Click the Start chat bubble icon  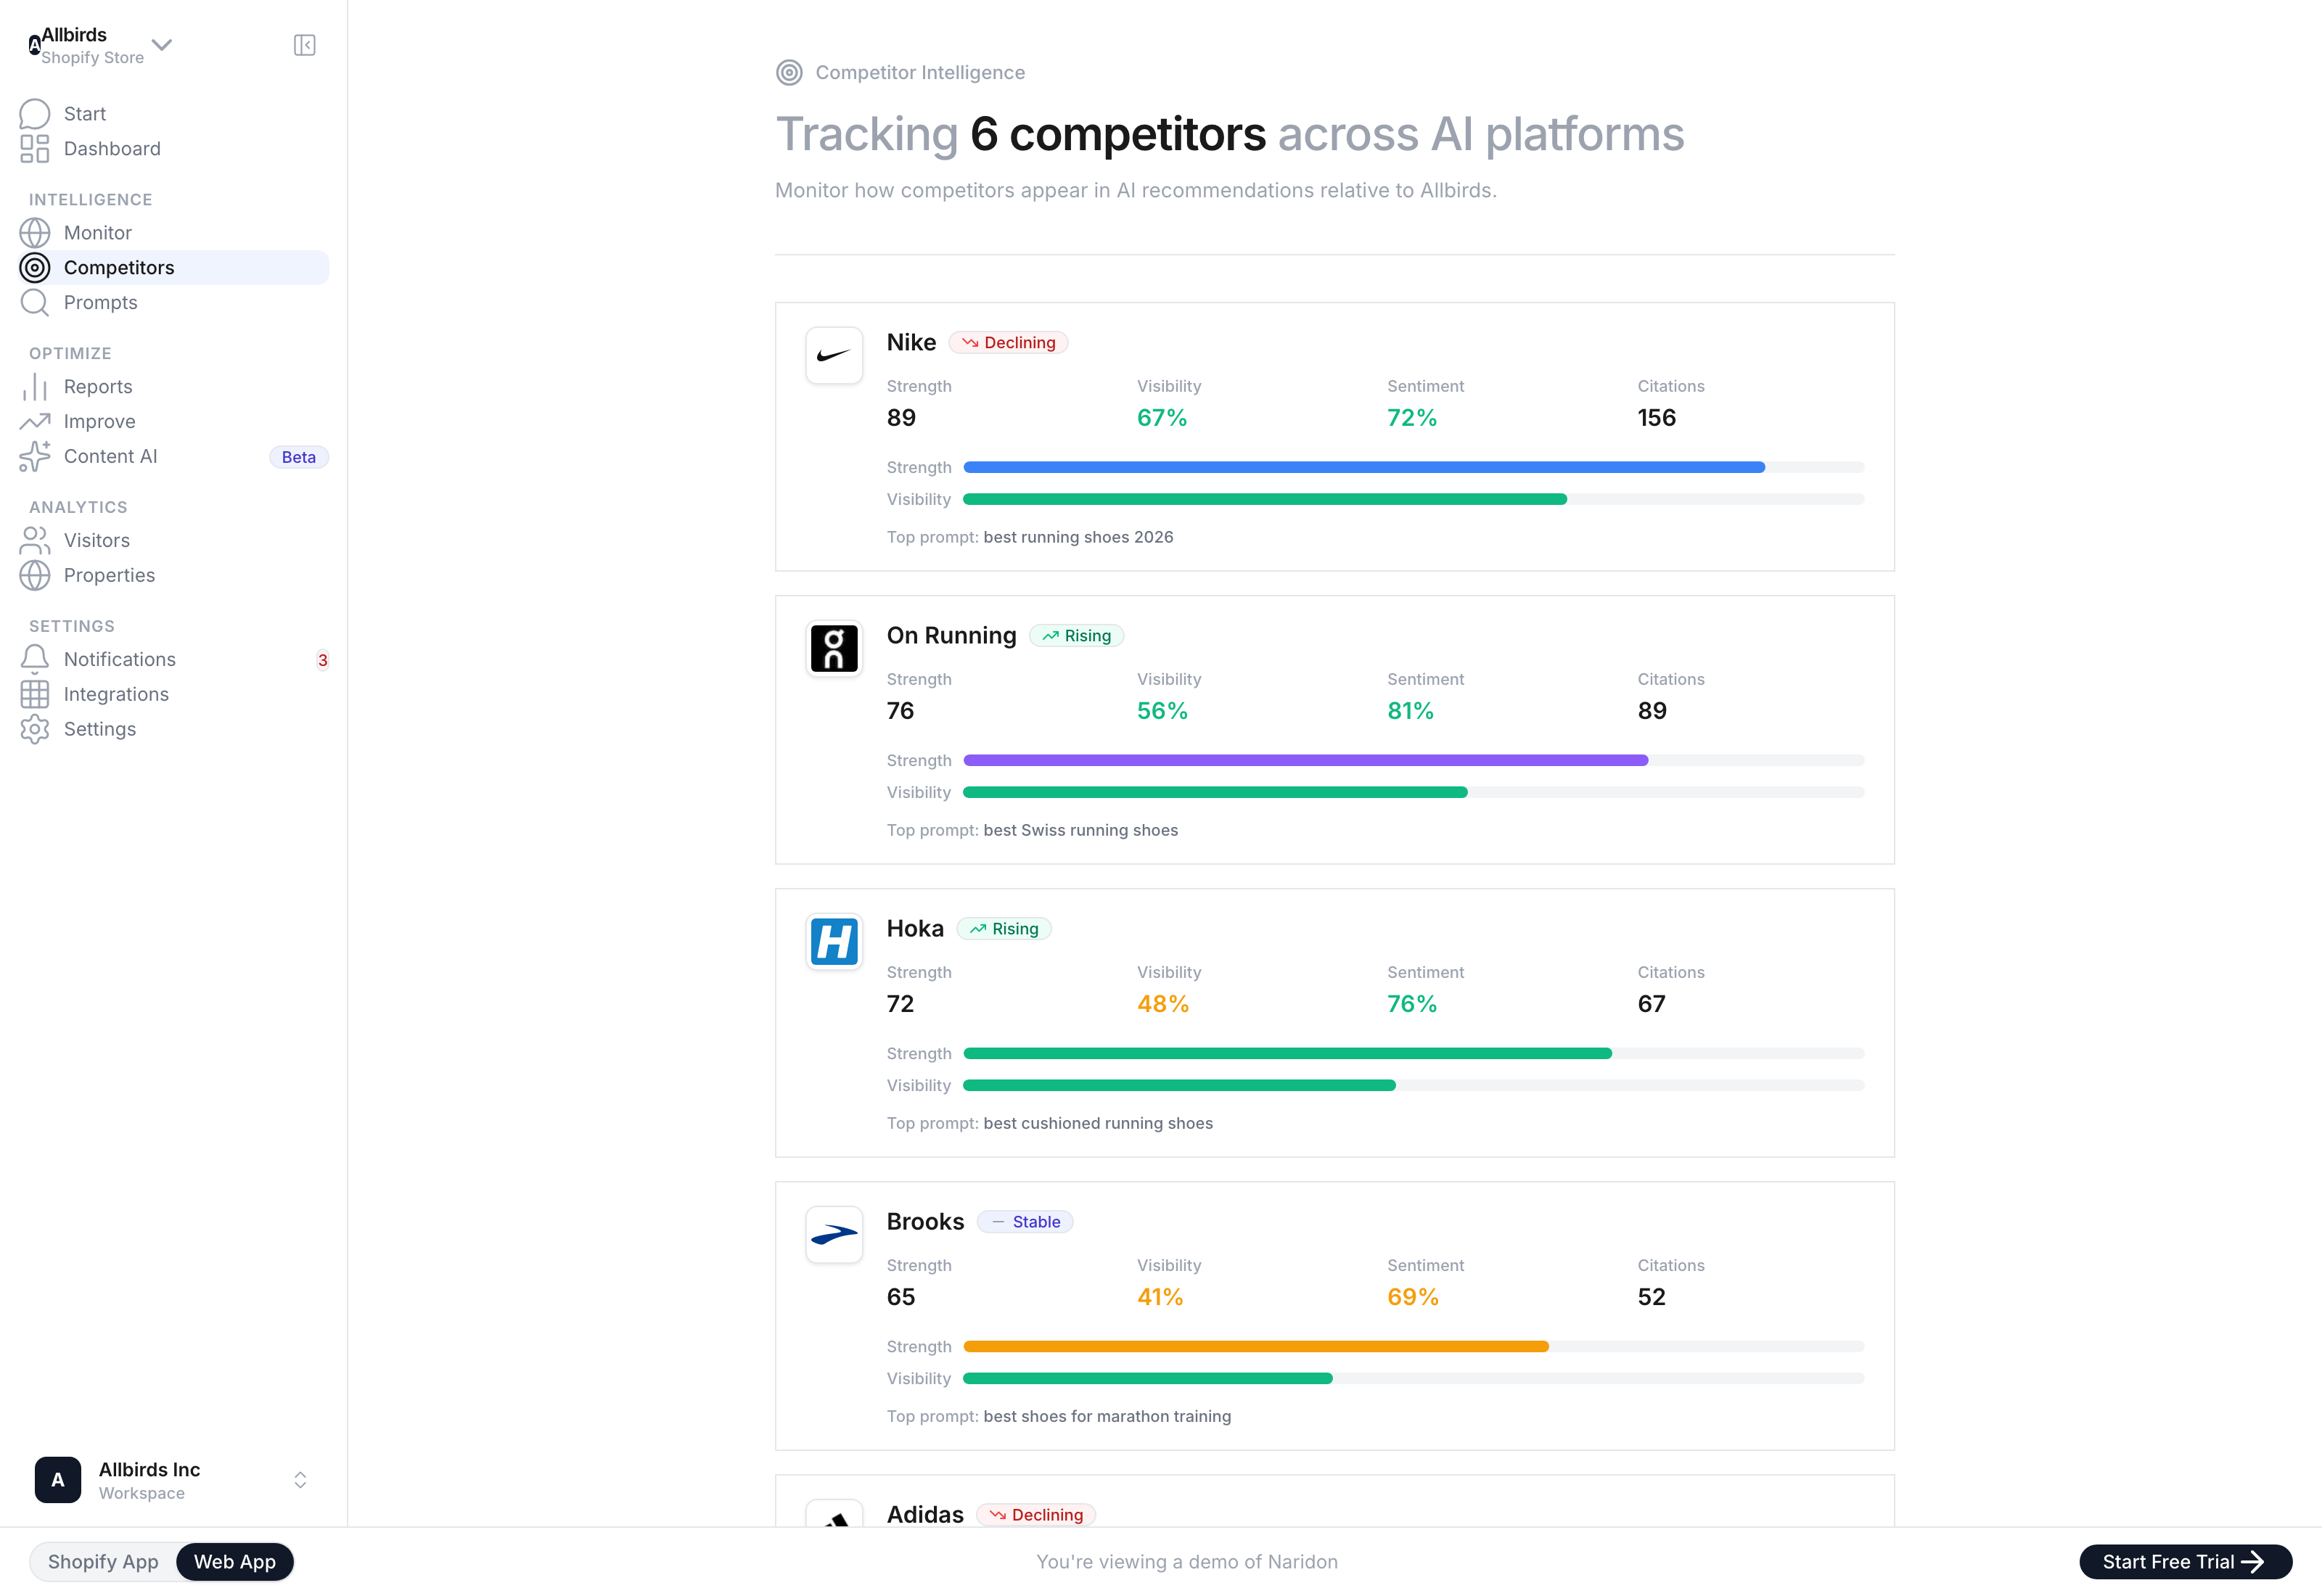point(35,114)
